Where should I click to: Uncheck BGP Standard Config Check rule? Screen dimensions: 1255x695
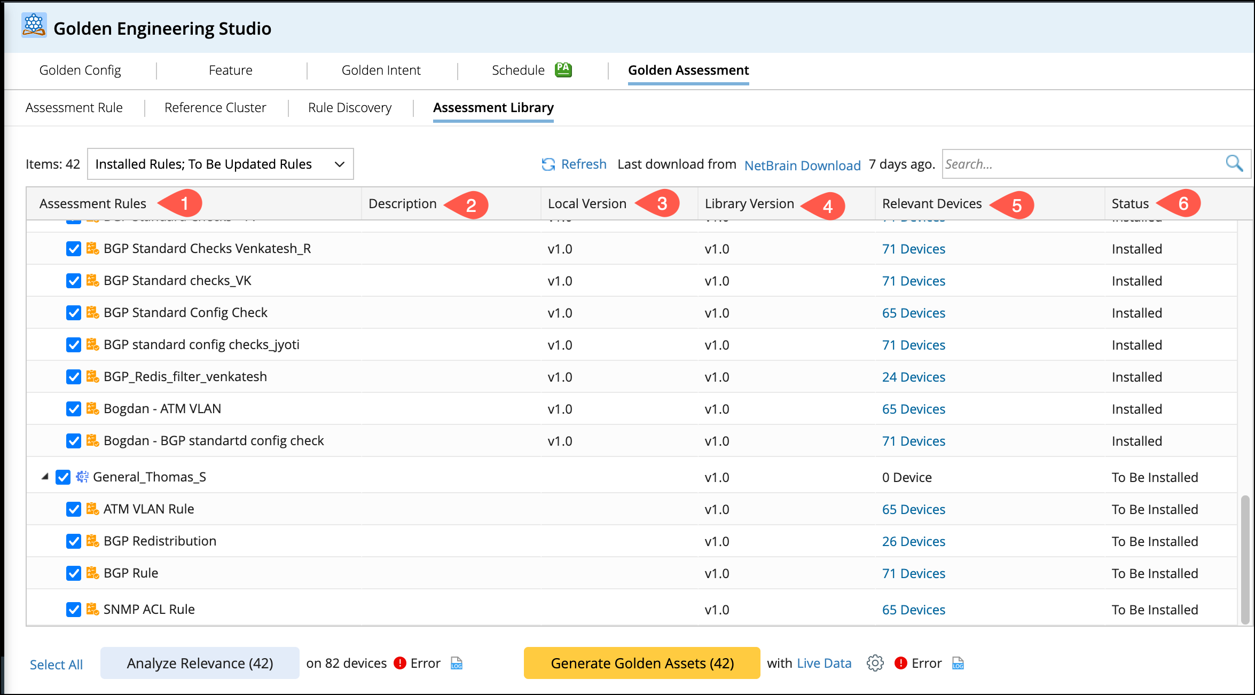click(74, 313)
